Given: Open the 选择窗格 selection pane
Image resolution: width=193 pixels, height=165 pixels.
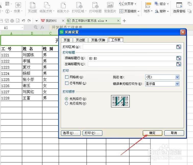Looking at the screenshot, I should 179,7.
